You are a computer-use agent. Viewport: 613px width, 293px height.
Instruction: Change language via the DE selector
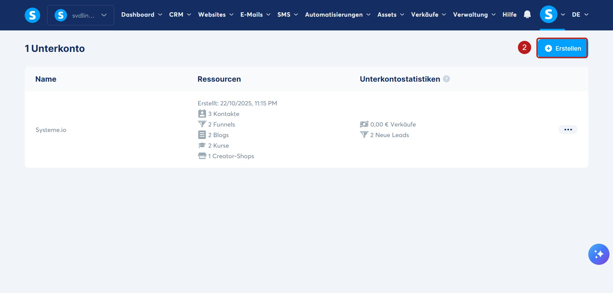(x=580, y=15)
